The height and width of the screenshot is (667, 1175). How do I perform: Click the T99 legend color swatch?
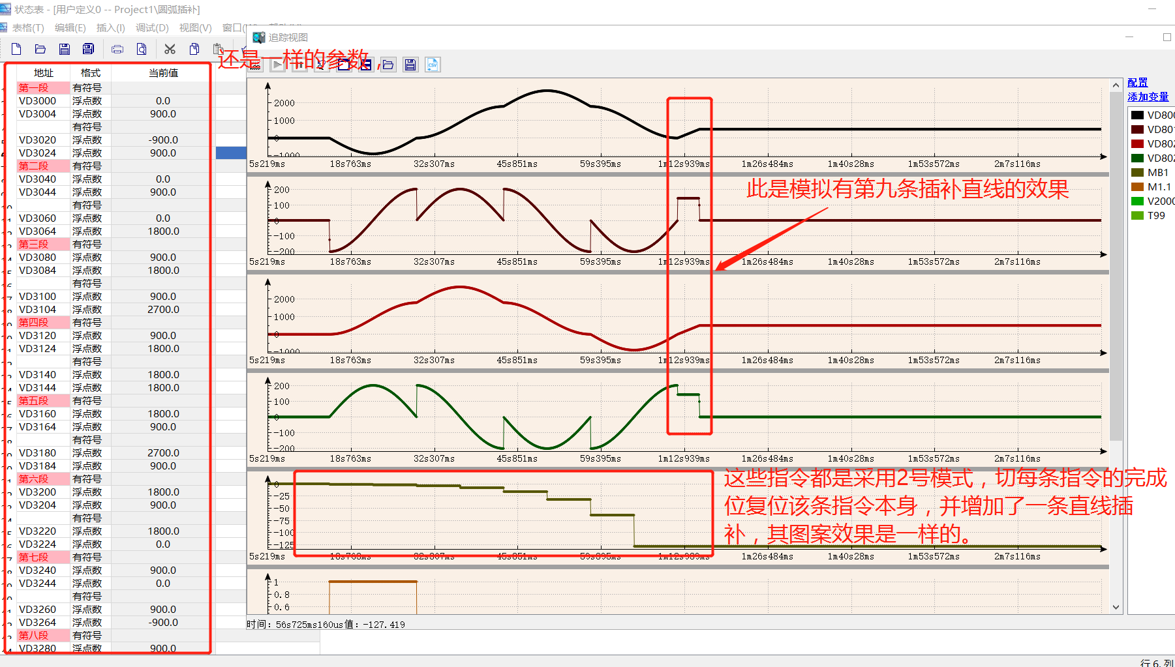coord(1137,216)
